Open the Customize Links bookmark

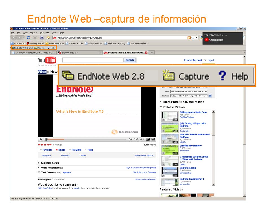click(x=75, y=43)
